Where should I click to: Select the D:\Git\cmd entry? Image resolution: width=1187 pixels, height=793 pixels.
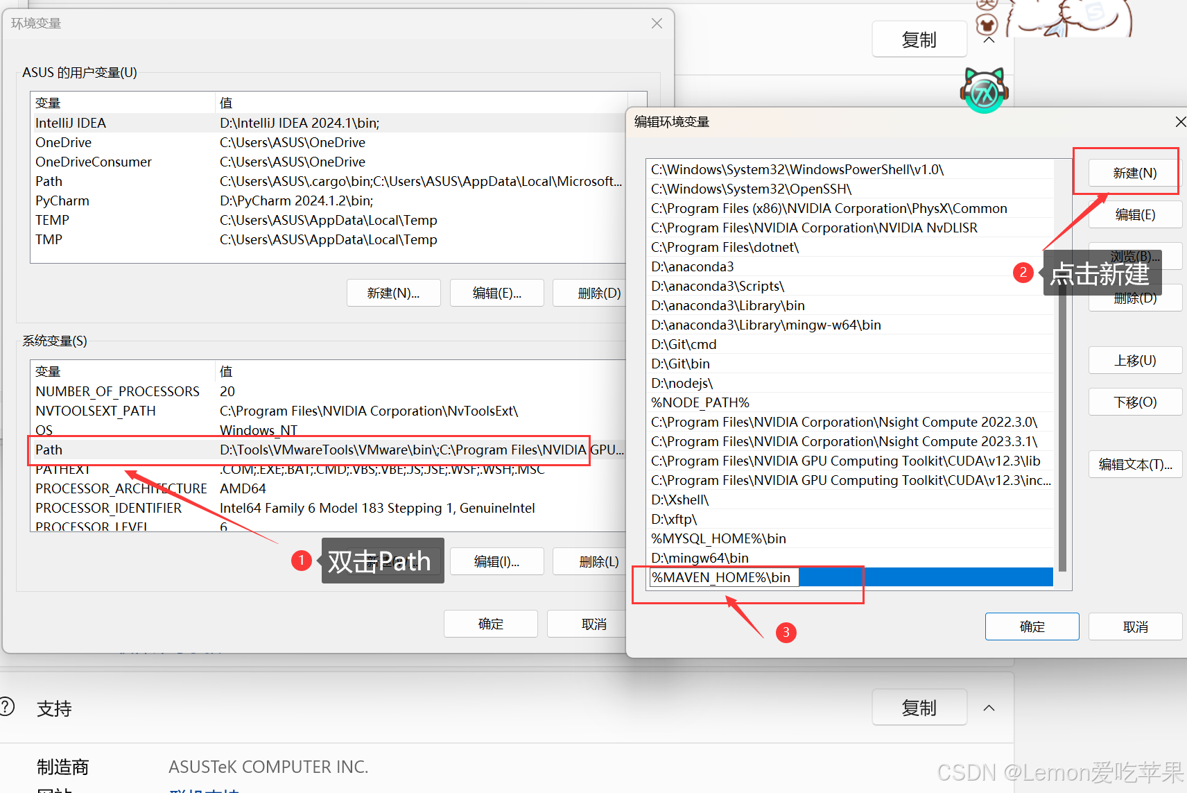pos(850,344)
